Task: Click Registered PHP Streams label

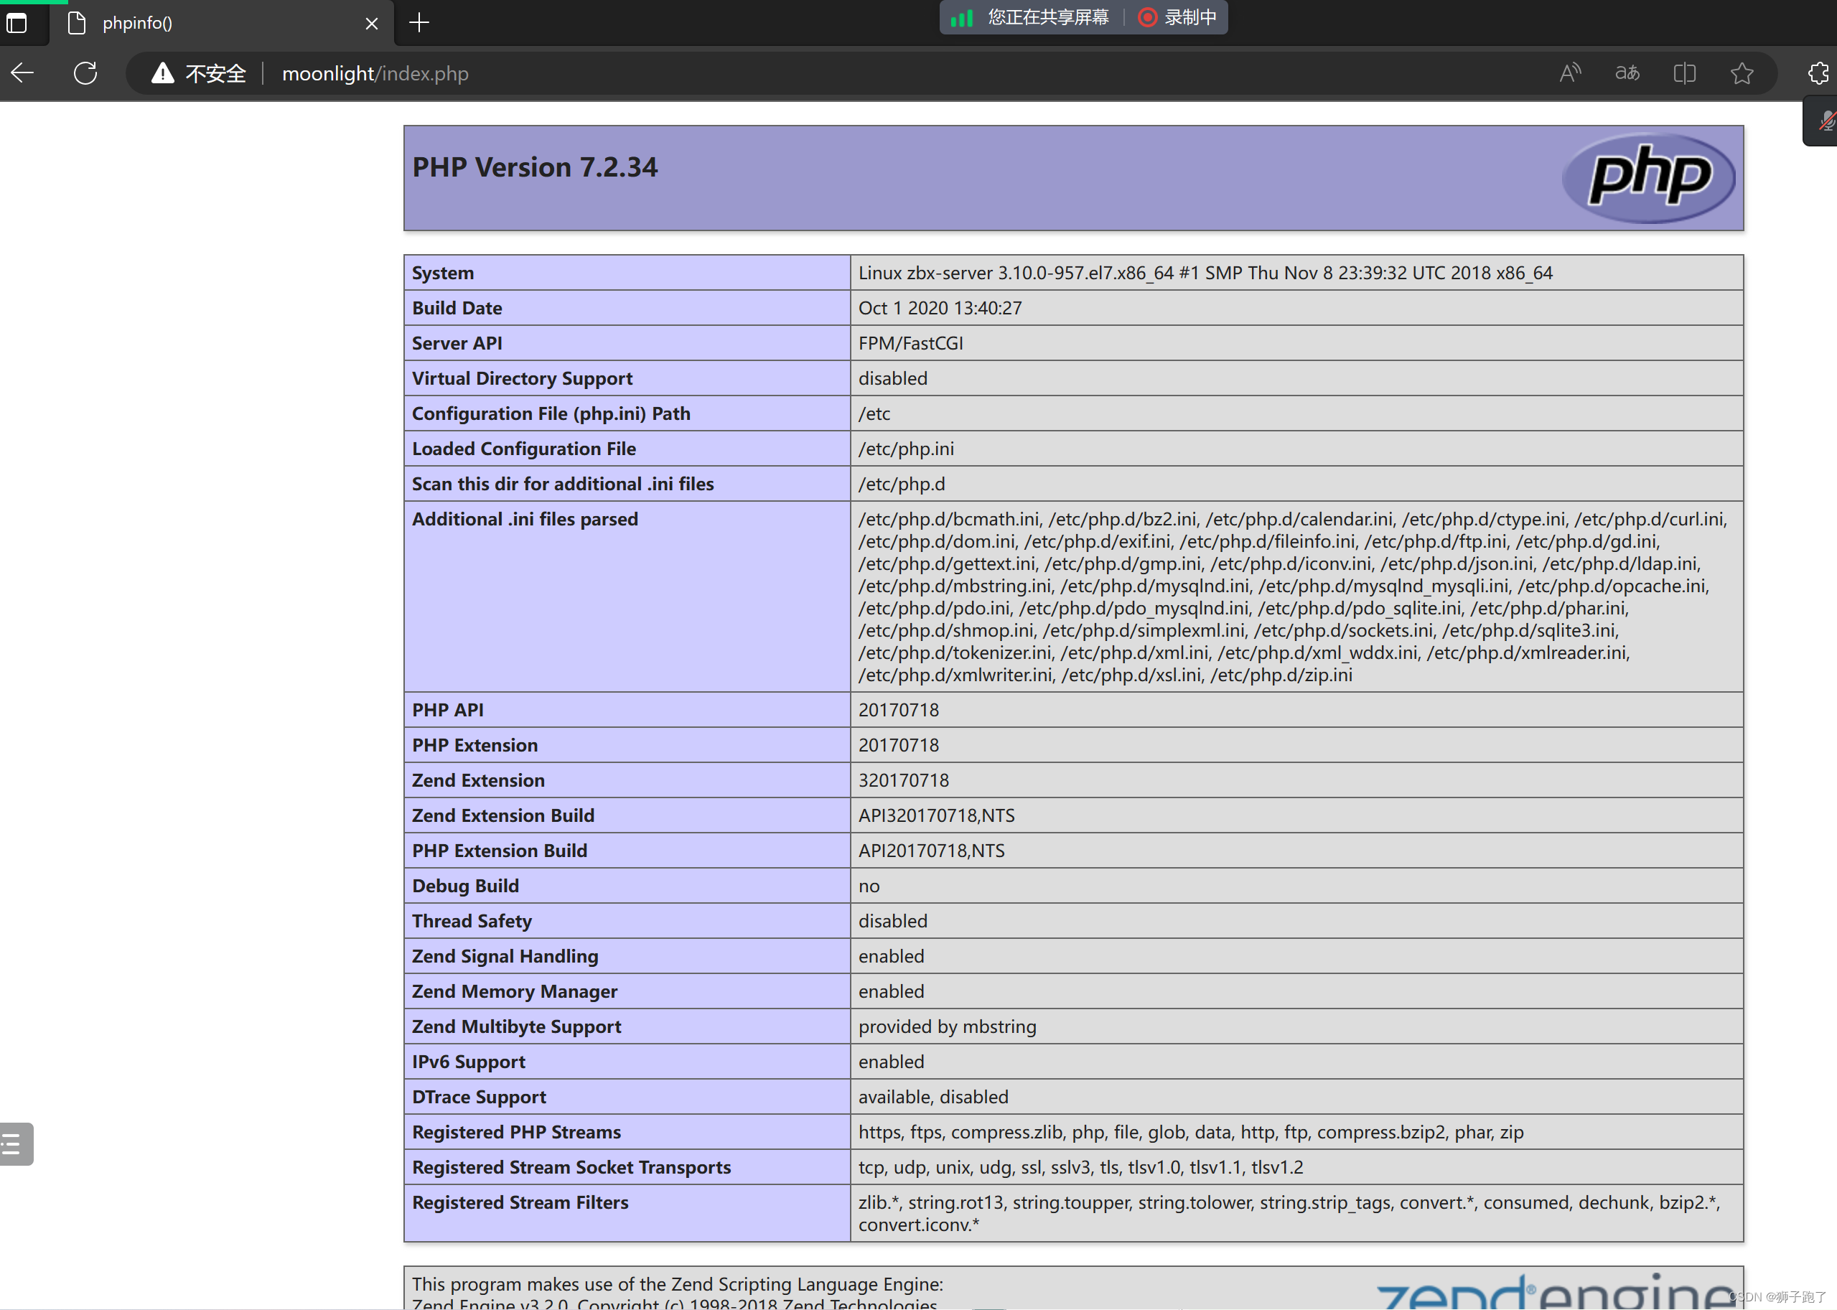Action: click(x=516, y=1132)
